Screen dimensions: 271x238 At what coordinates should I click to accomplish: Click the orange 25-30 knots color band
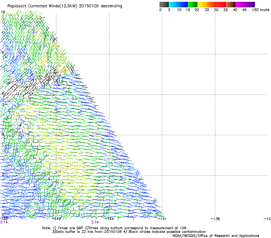point(212,4)
